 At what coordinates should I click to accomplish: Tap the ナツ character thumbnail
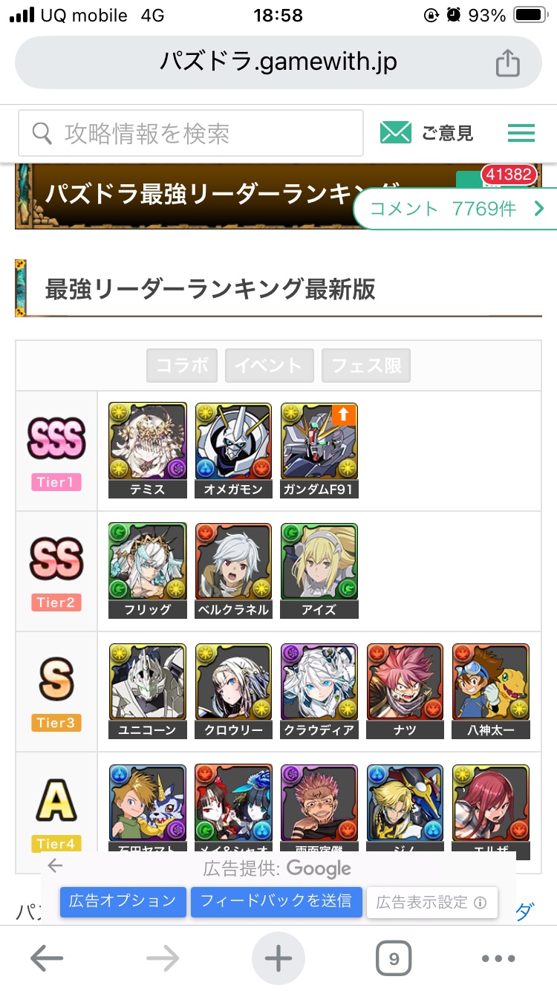pos(405,691)
